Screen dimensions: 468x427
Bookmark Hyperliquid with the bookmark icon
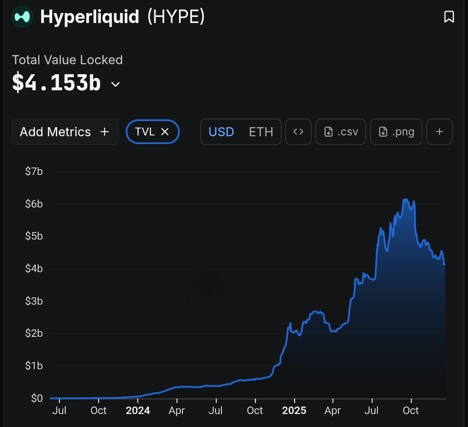click(449, 17)
